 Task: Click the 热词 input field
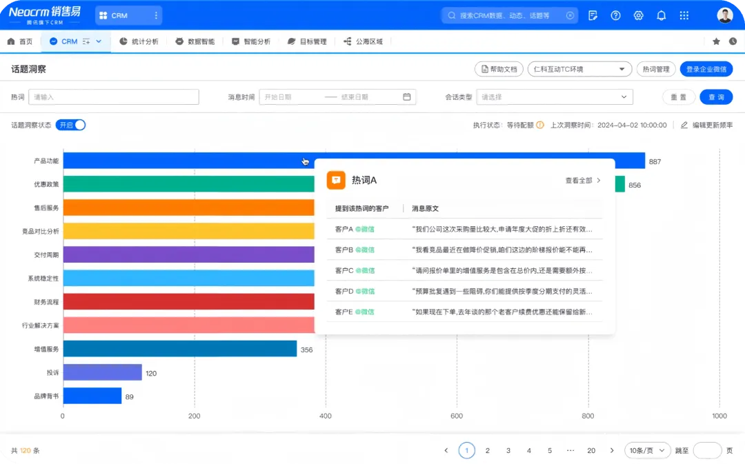click(114, 97)
